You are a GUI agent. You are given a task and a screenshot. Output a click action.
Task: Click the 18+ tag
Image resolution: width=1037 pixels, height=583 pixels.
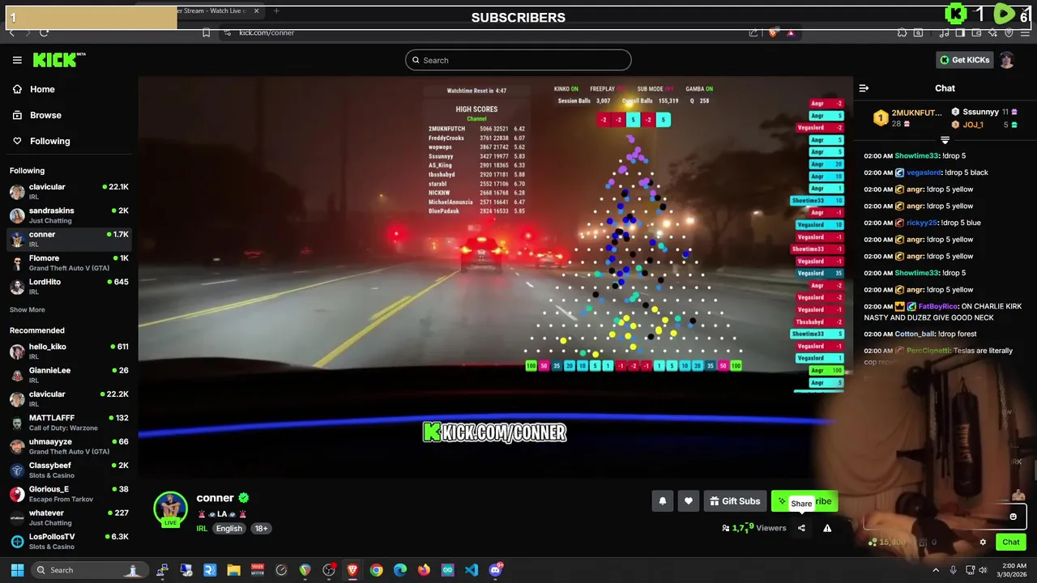click(261, 529)
